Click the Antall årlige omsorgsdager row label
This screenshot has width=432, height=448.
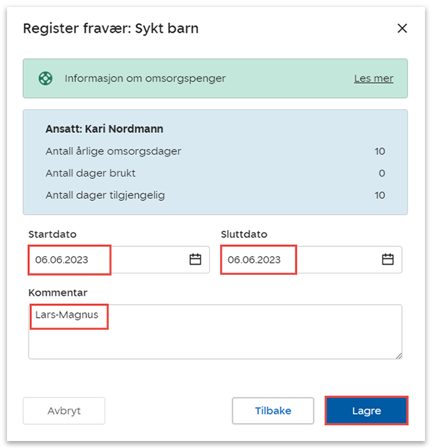[x=113, y=151]
